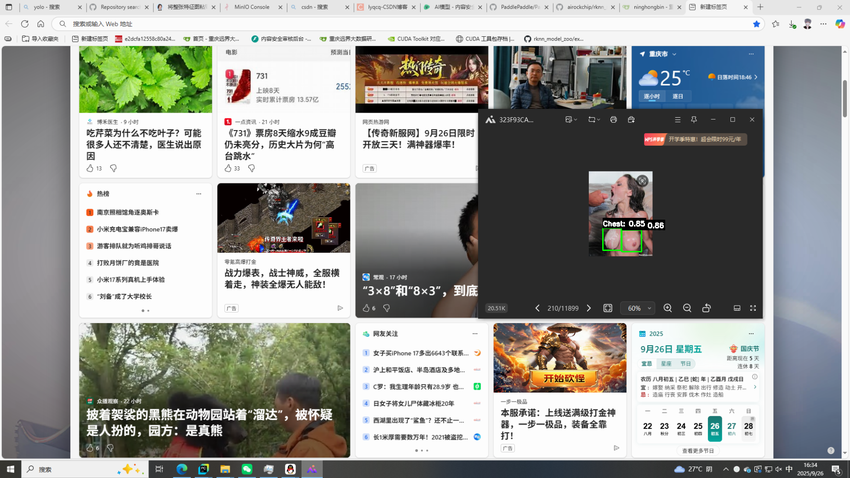The image size is (850, 478).
Task: Go to the next image in viewer
Action: (589, 308)
